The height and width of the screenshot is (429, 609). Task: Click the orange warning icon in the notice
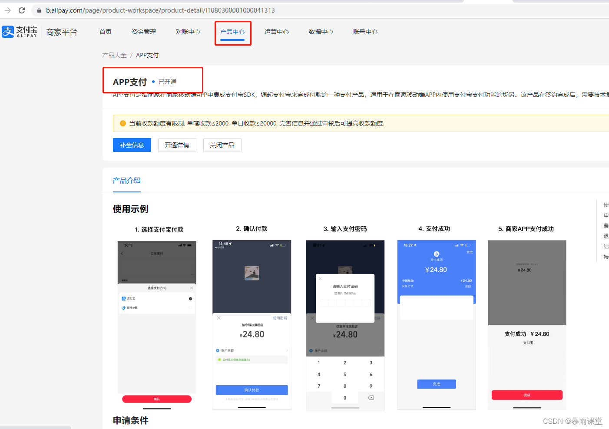pos(122,123)
